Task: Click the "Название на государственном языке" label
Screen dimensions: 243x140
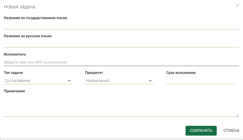Action: point(35,18)
